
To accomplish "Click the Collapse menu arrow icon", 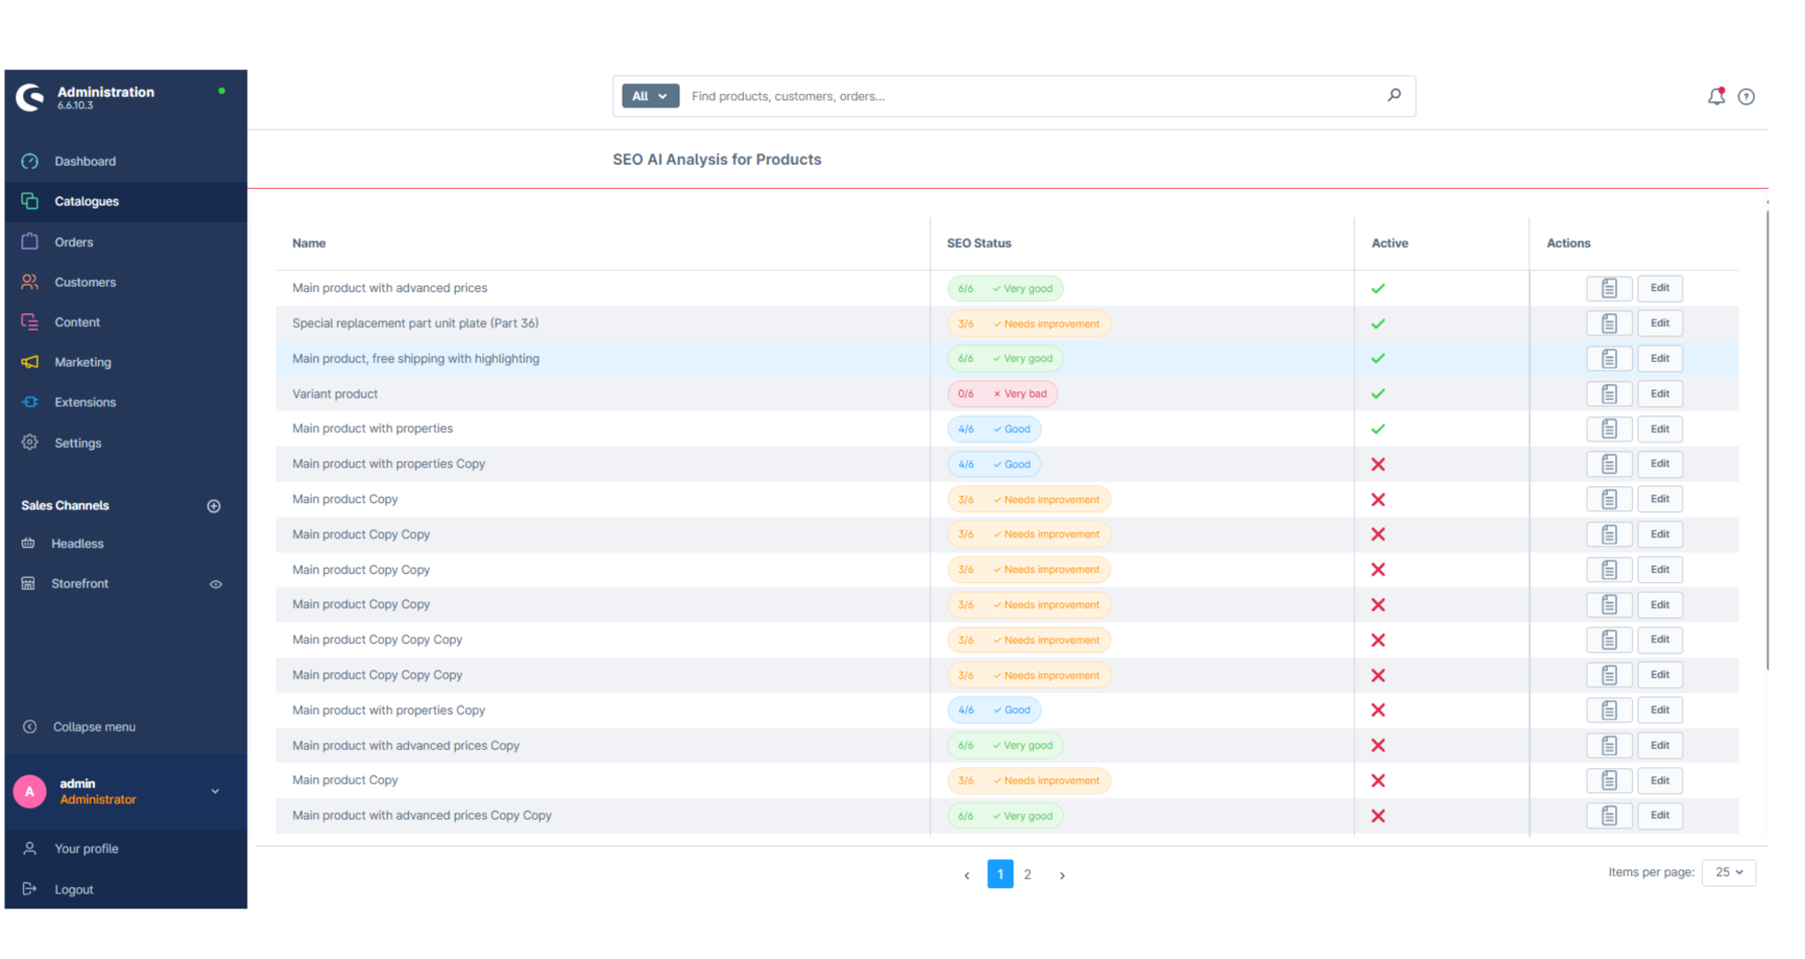I will tap(29, 727).
